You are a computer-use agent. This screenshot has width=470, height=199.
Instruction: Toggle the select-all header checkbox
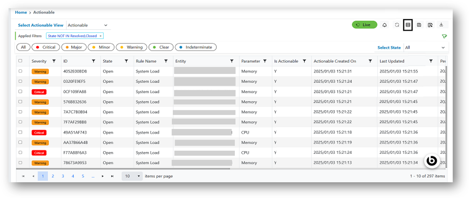20,61
